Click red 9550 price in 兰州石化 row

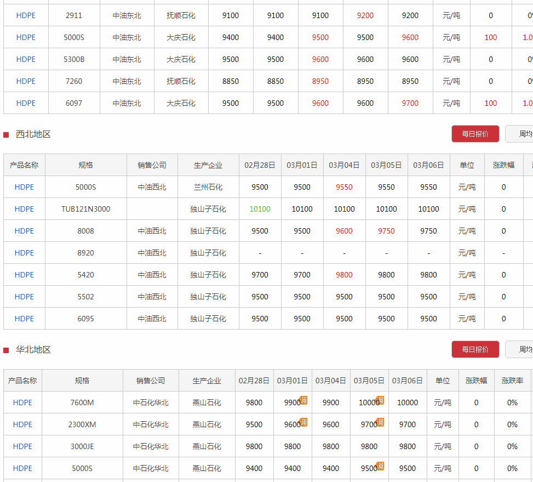(345, 187)
